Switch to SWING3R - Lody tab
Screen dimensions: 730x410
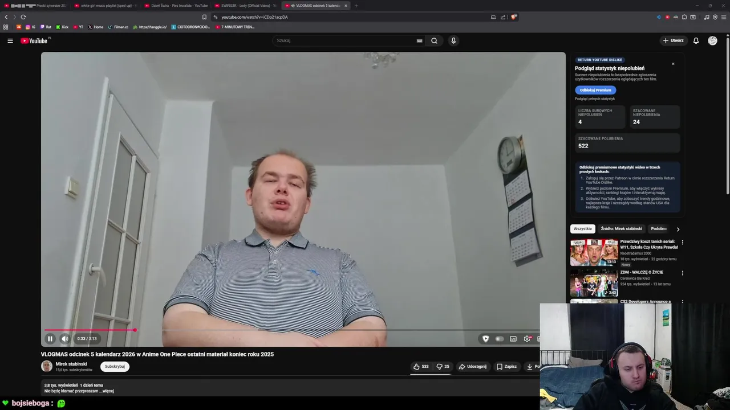tap(246, 6)
